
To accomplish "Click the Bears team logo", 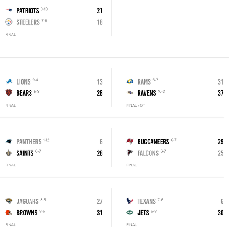I will pos(9,93).
